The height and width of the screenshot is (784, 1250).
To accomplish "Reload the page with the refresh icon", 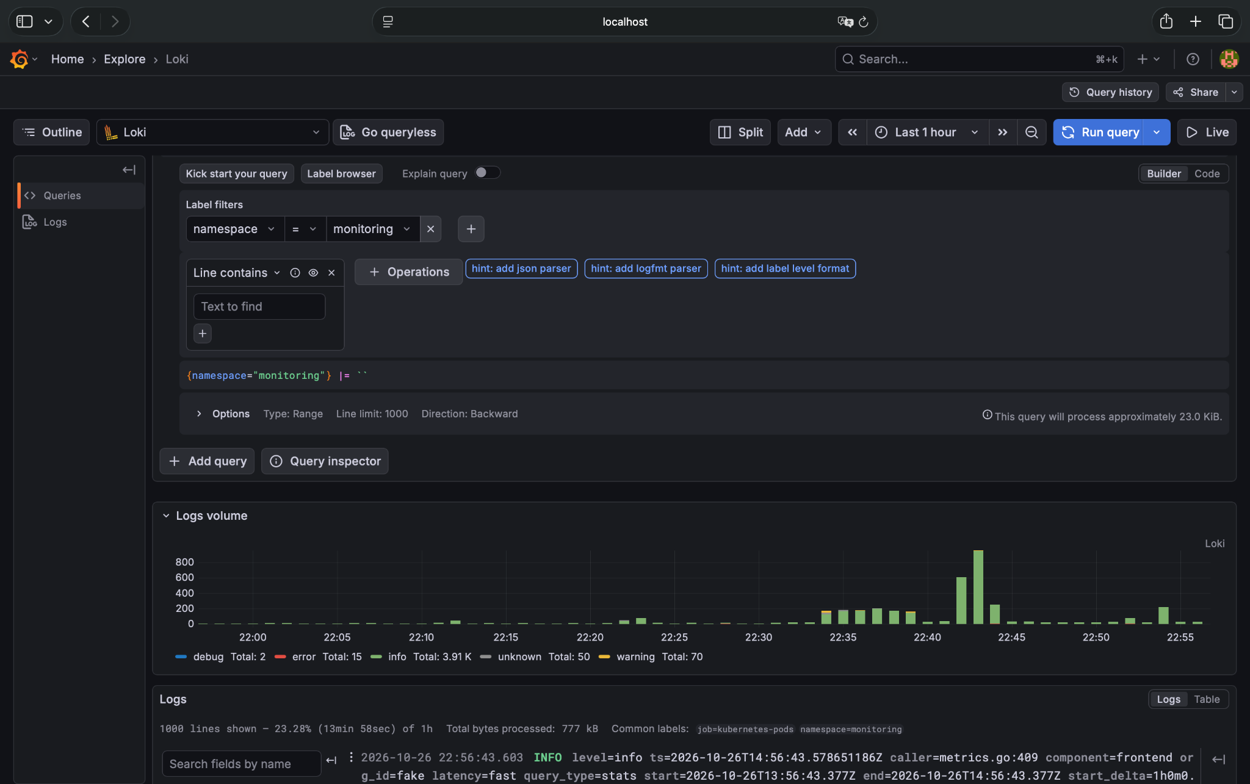I will 863,22.
